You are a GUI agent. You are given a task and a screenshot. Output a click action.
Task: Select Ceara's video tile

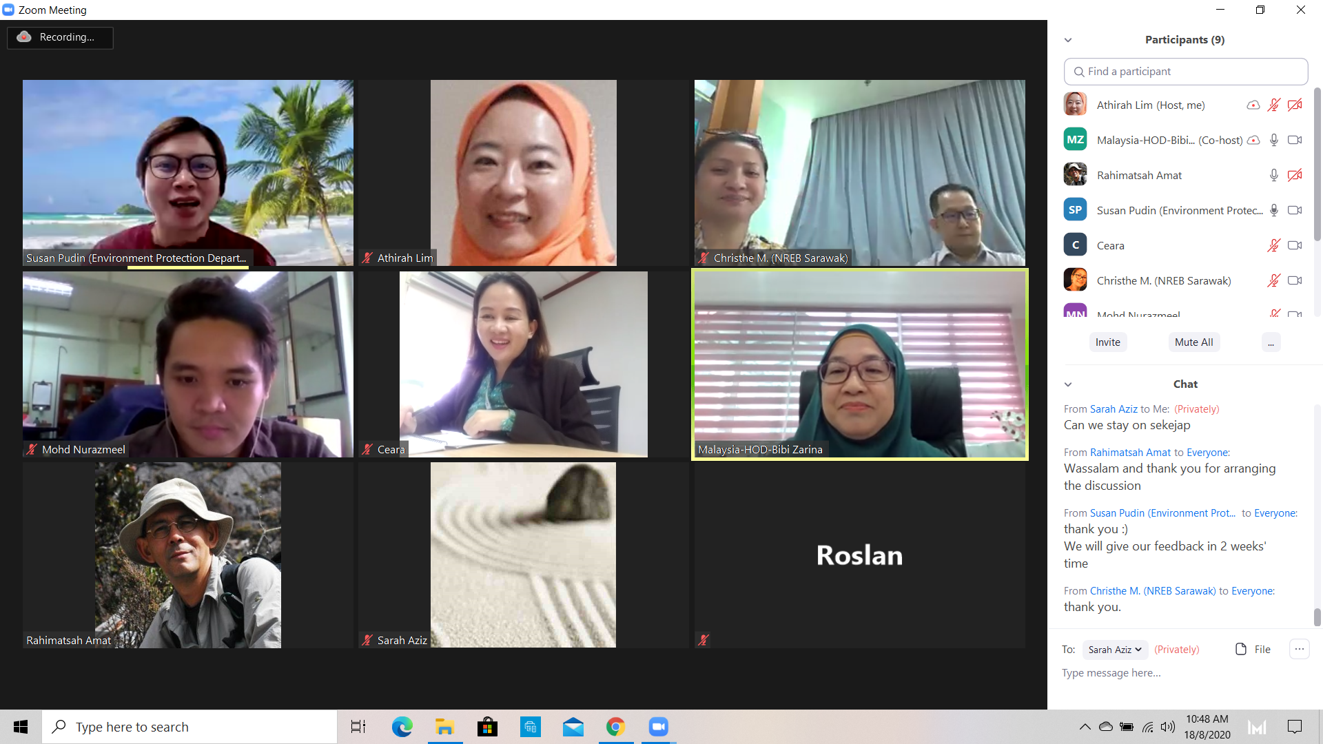click(524, 364)
